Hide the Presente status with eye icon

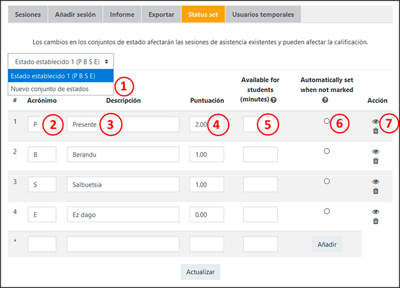click(x=375, y=122)
